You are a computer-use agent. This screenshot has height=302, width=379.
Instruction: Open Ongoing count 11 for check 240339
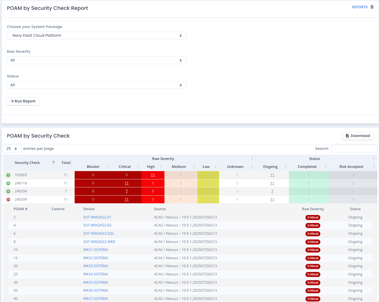click(272, 200)
